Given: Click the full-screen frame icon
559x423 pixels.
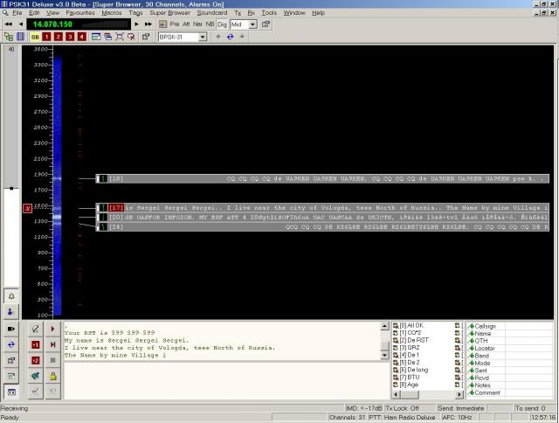Looking at the screenshot, I should (x=120, y=37).
